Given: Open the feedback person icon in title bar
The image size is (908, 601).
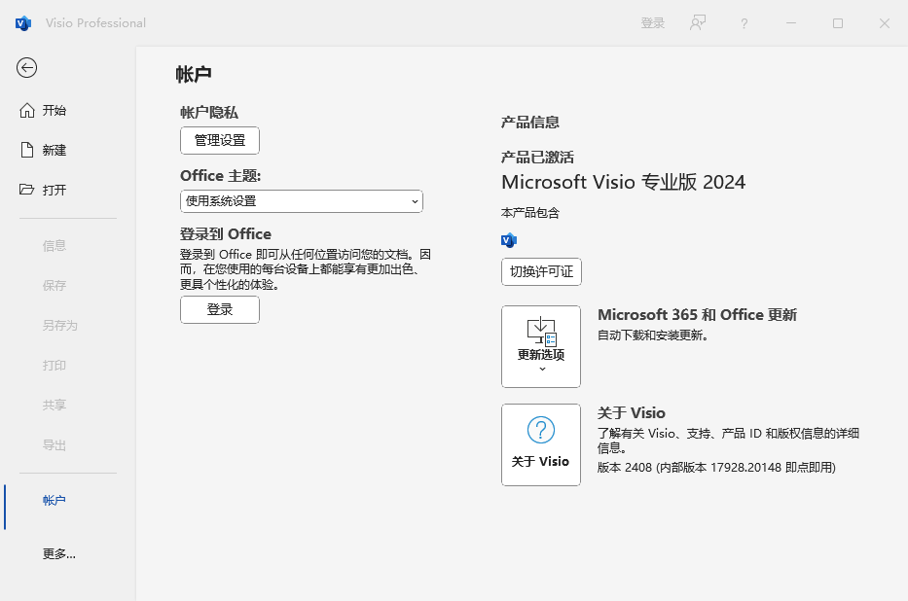Looking at the screenshot, I should (698, 23).
